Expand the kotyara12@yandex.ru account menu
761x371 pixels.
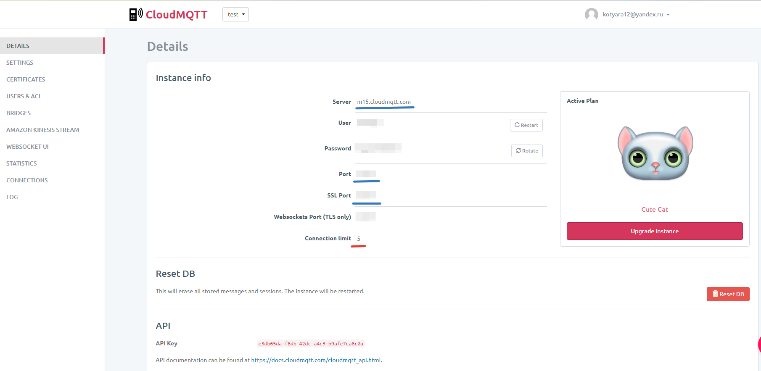[x=636, y=14]
